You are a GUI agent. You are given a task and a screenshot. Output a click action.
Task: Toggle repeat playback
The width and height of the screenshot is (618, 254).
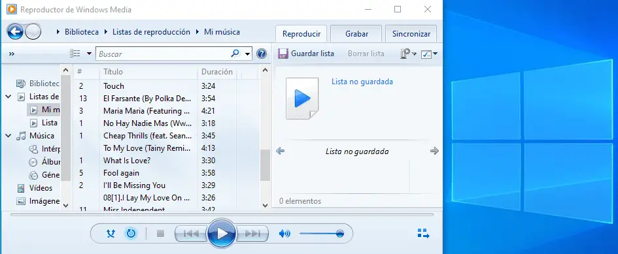pyautogui.click(x=131, y=234)
